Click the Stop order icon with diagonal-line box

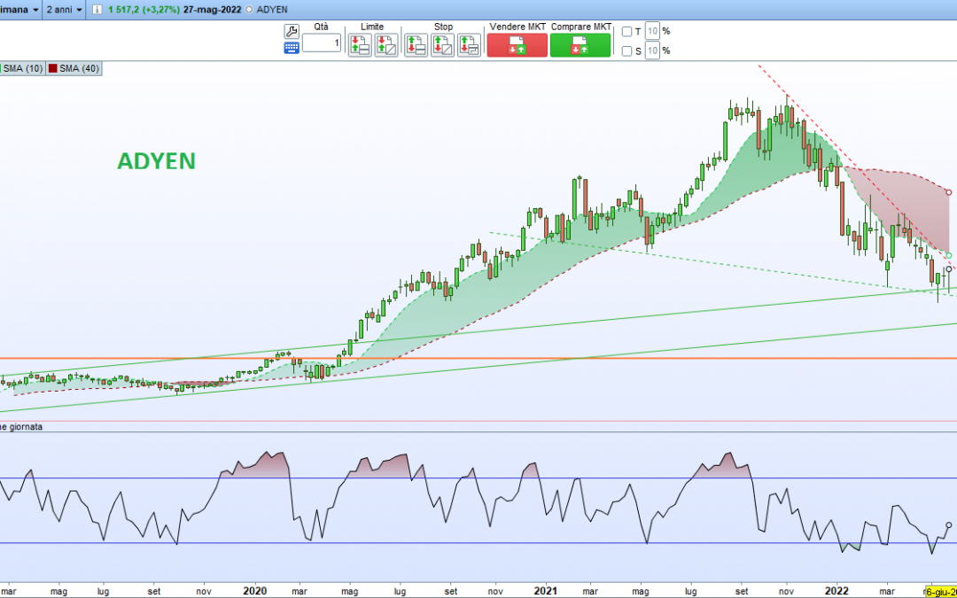(x=442, y=46)
